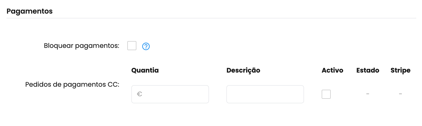This screenshot has height=126, width=422.
Task: Click the Pedidos de pagamentos CC label
Action: tap(72, 84)
